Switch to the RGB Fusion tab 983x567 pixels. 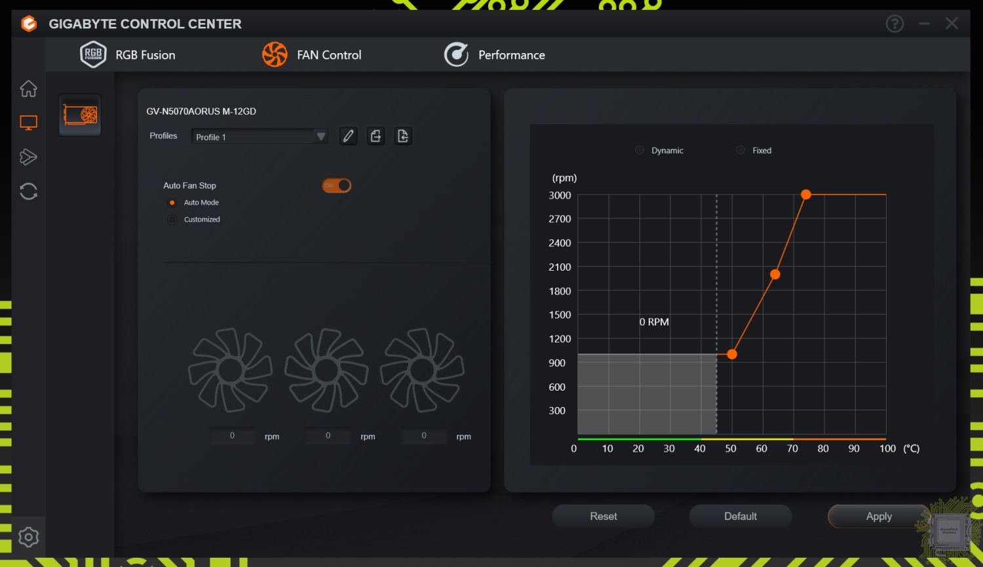pos(128,55)
